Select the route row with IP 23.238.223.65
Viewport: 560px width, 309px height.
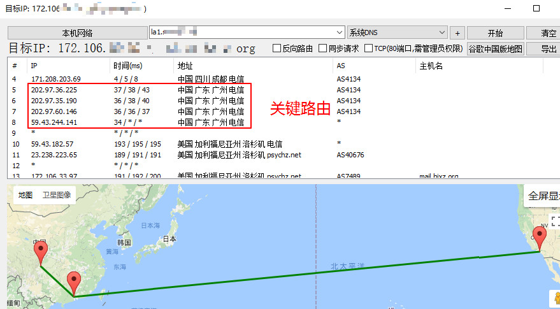(54, 155)
